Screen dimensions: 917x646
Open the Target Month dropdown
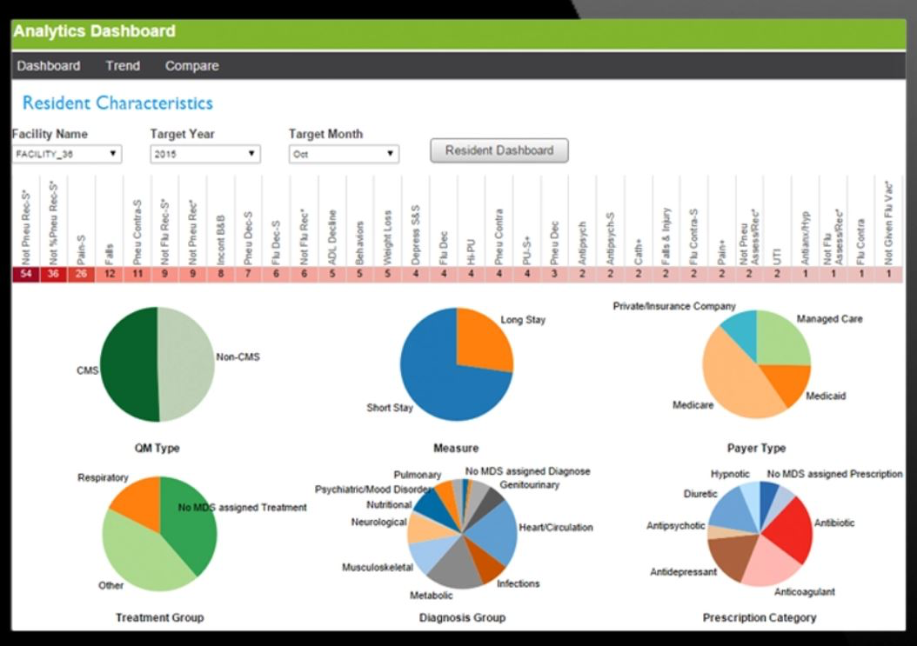pos(343,154)
